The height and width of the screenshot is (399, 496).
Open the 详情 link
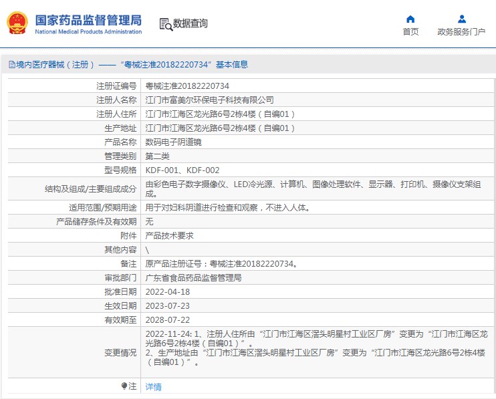tap(154, 386)
